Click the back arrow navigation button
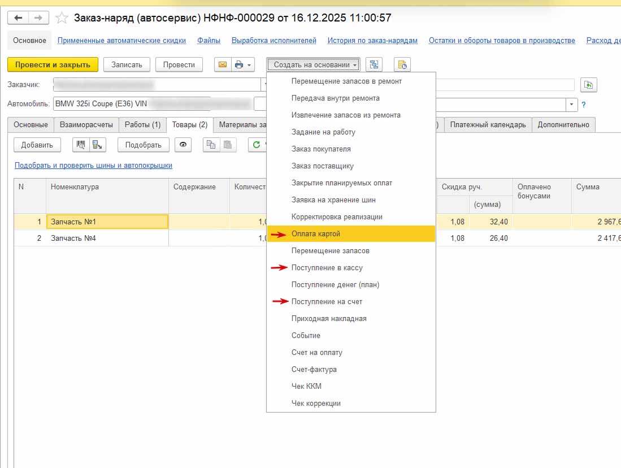 (x=19, y=18)
